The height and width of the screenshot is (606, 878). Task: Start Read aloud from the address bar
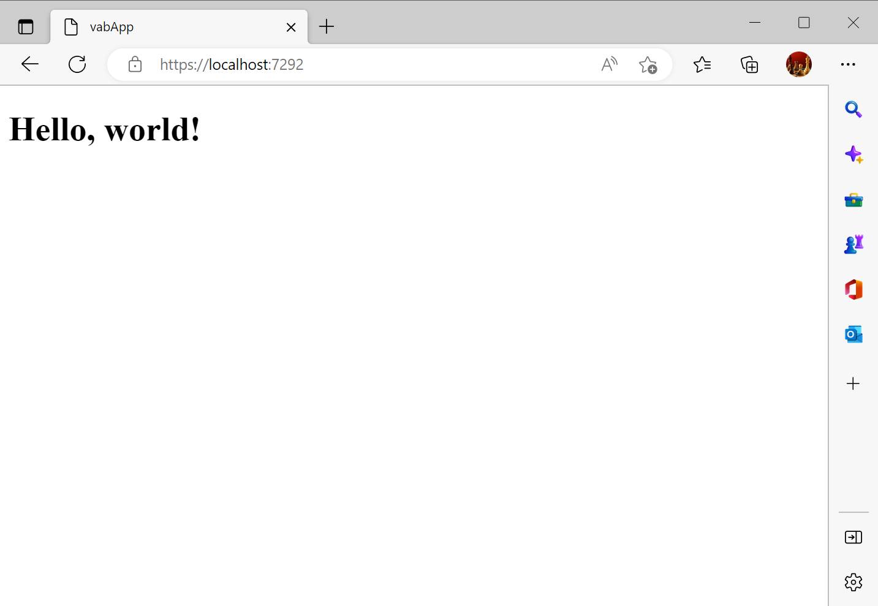tap(609, 64)
